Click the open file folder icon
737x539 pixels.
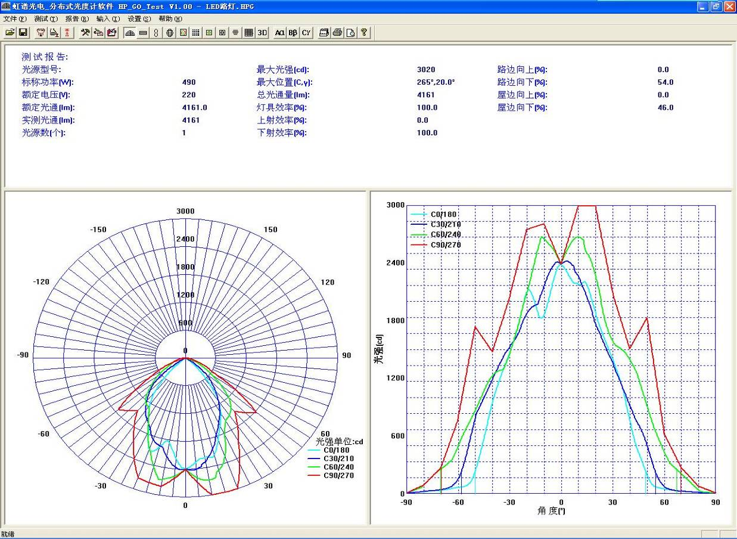coord(10,33)
